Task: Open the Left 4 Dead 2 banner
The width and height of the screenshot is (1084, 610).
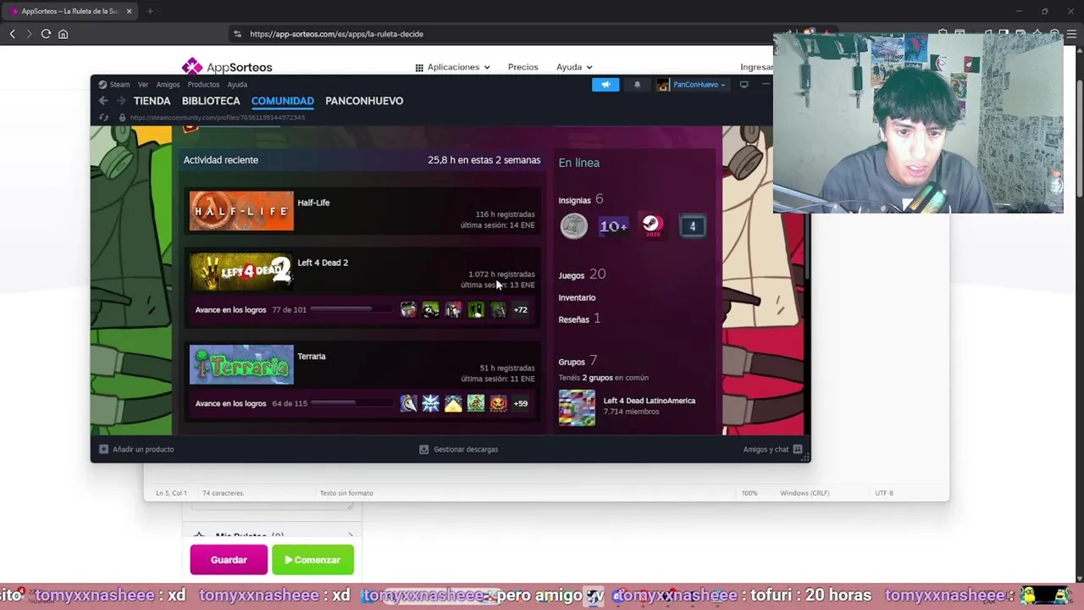Action: tap(241, 271)
